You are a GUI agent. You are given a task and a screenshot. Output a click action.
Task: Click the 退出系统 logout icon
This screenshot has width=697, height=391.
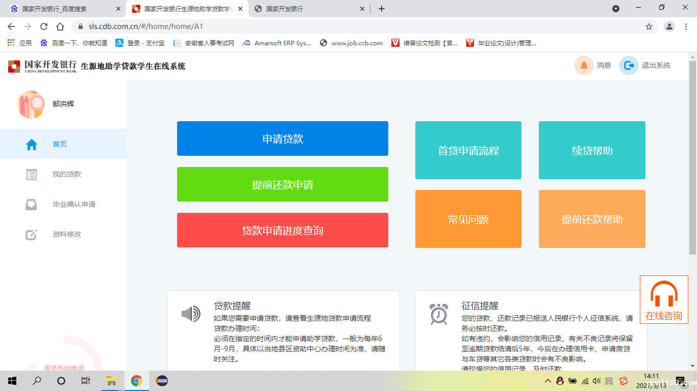point(629,65)
